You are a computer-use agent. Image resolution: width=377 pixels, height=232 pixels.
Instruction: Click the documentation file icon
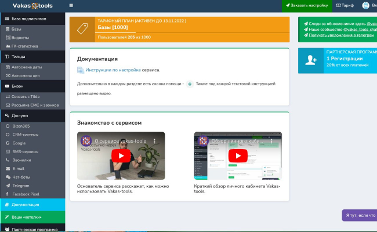point(80,70)
